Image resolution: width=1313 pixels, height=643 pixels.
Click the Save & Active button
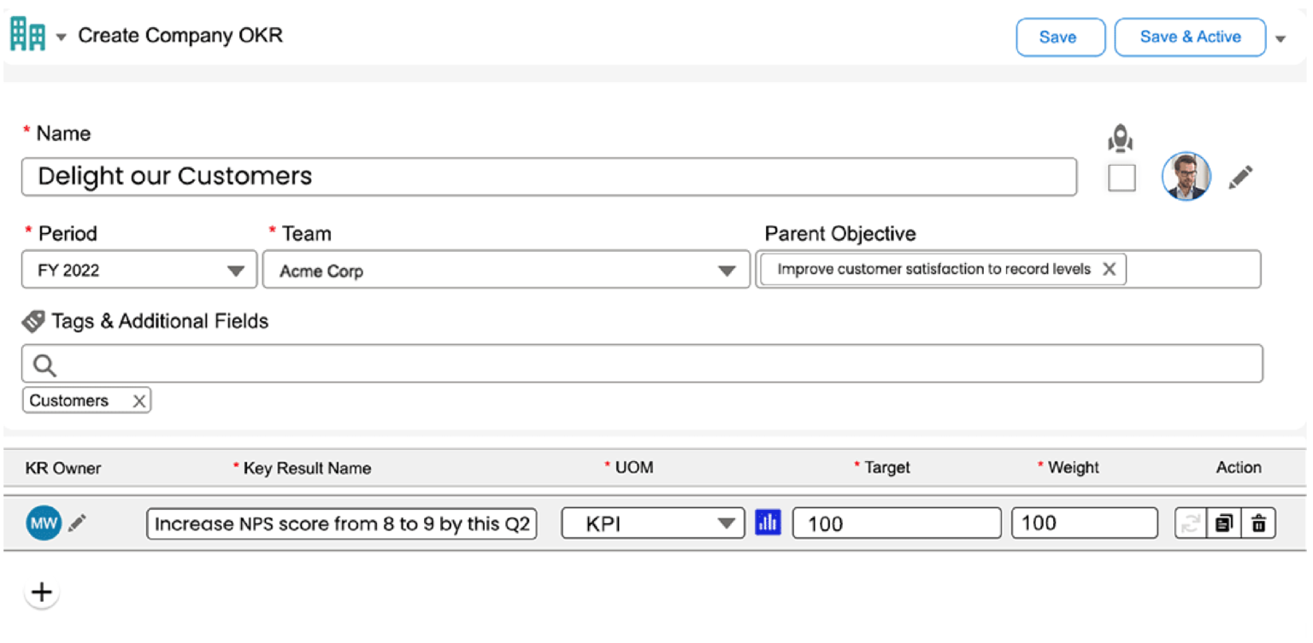(1189, 37)
